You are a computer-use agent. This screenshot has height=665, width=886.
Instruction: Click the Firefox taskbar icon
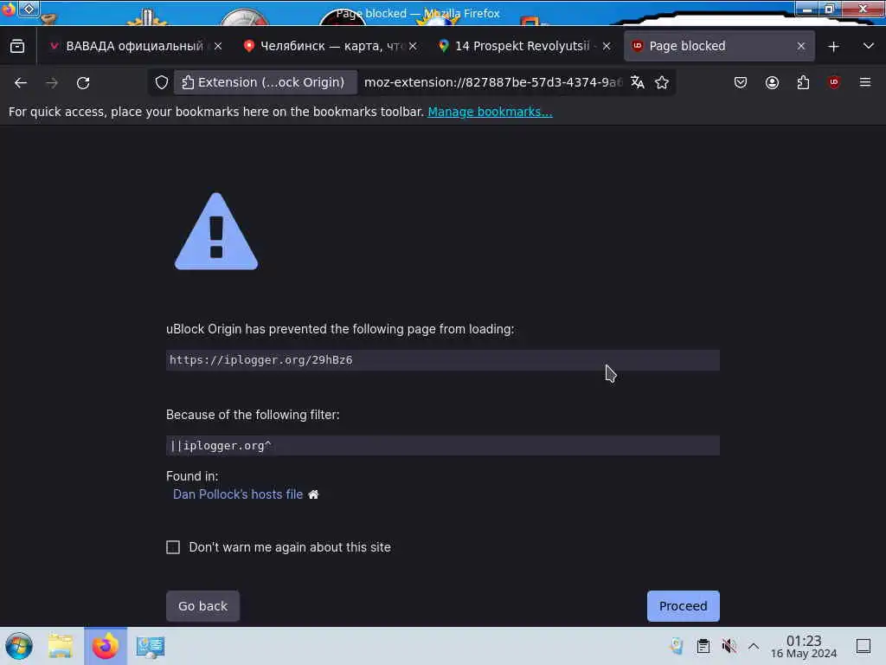pyautogui.click(x=106, y=646)
